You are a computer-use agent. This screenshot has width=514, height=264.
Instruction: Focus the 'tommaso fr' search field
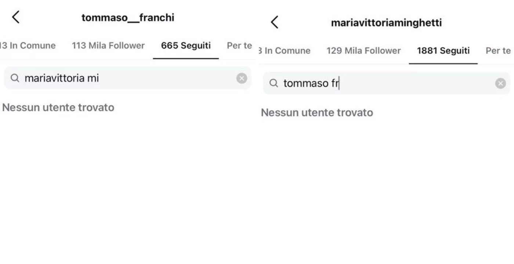386,83
